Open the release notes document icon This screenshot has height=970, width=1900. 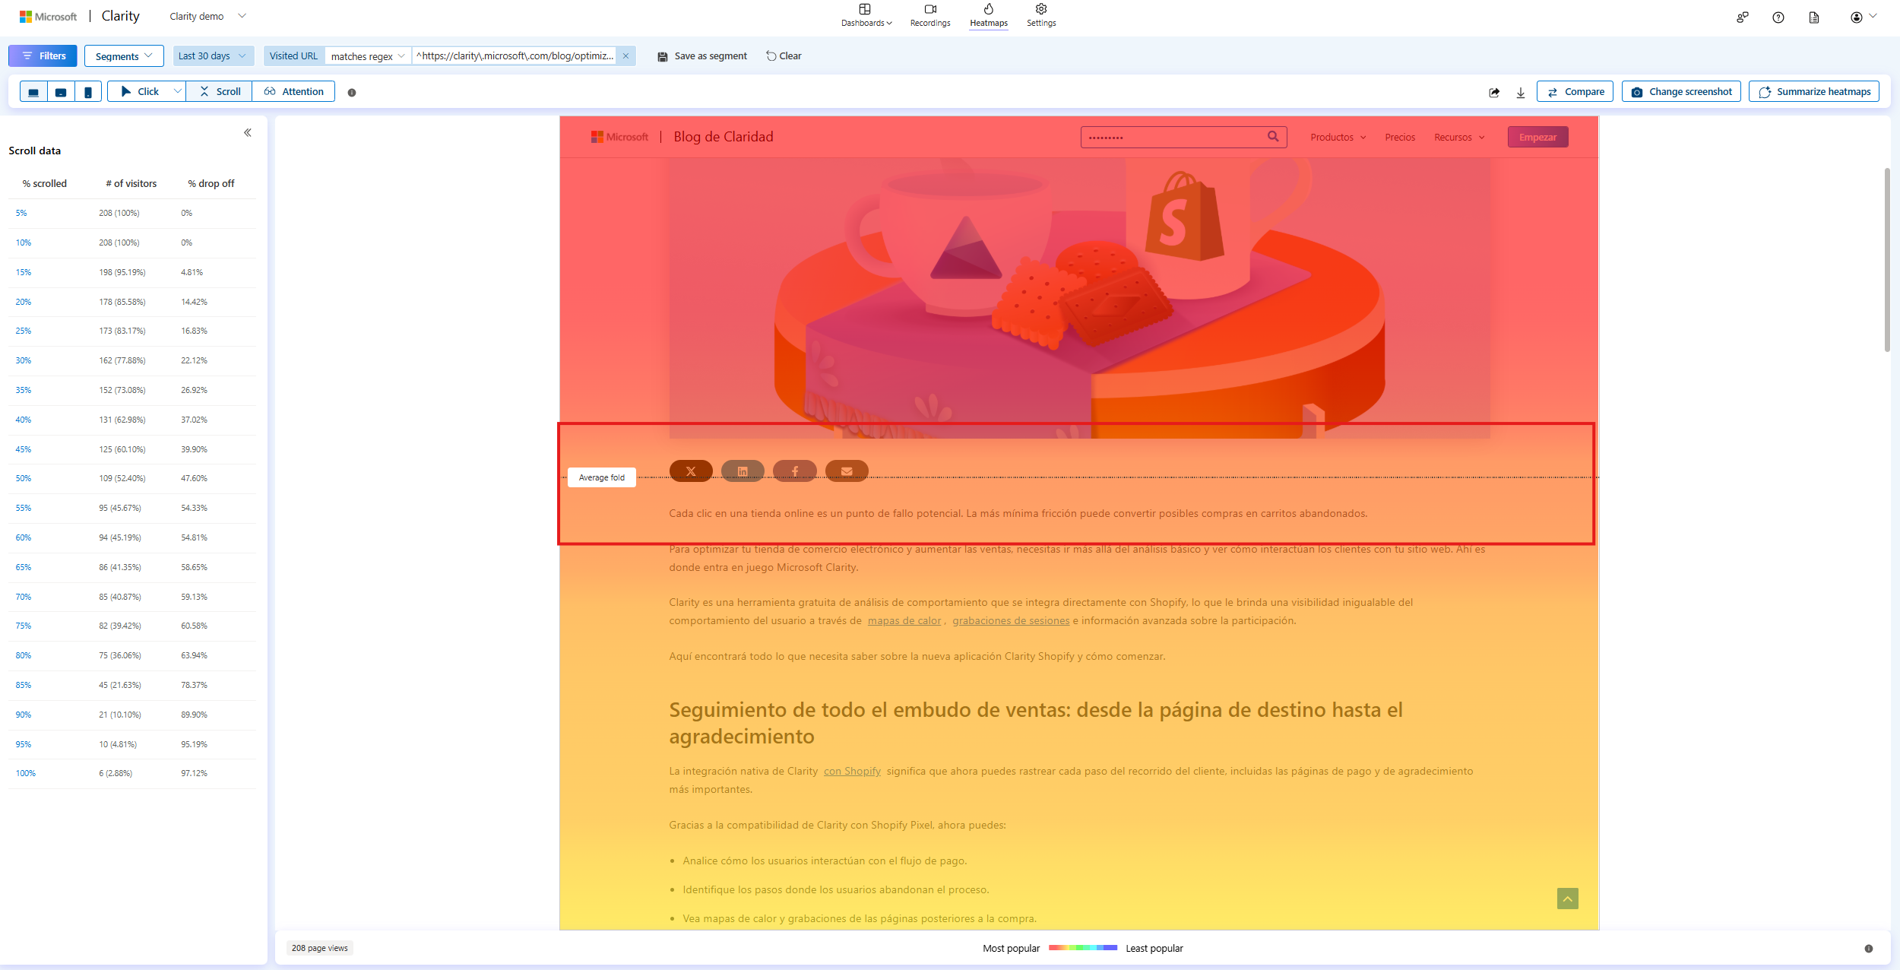(1814, 17)
